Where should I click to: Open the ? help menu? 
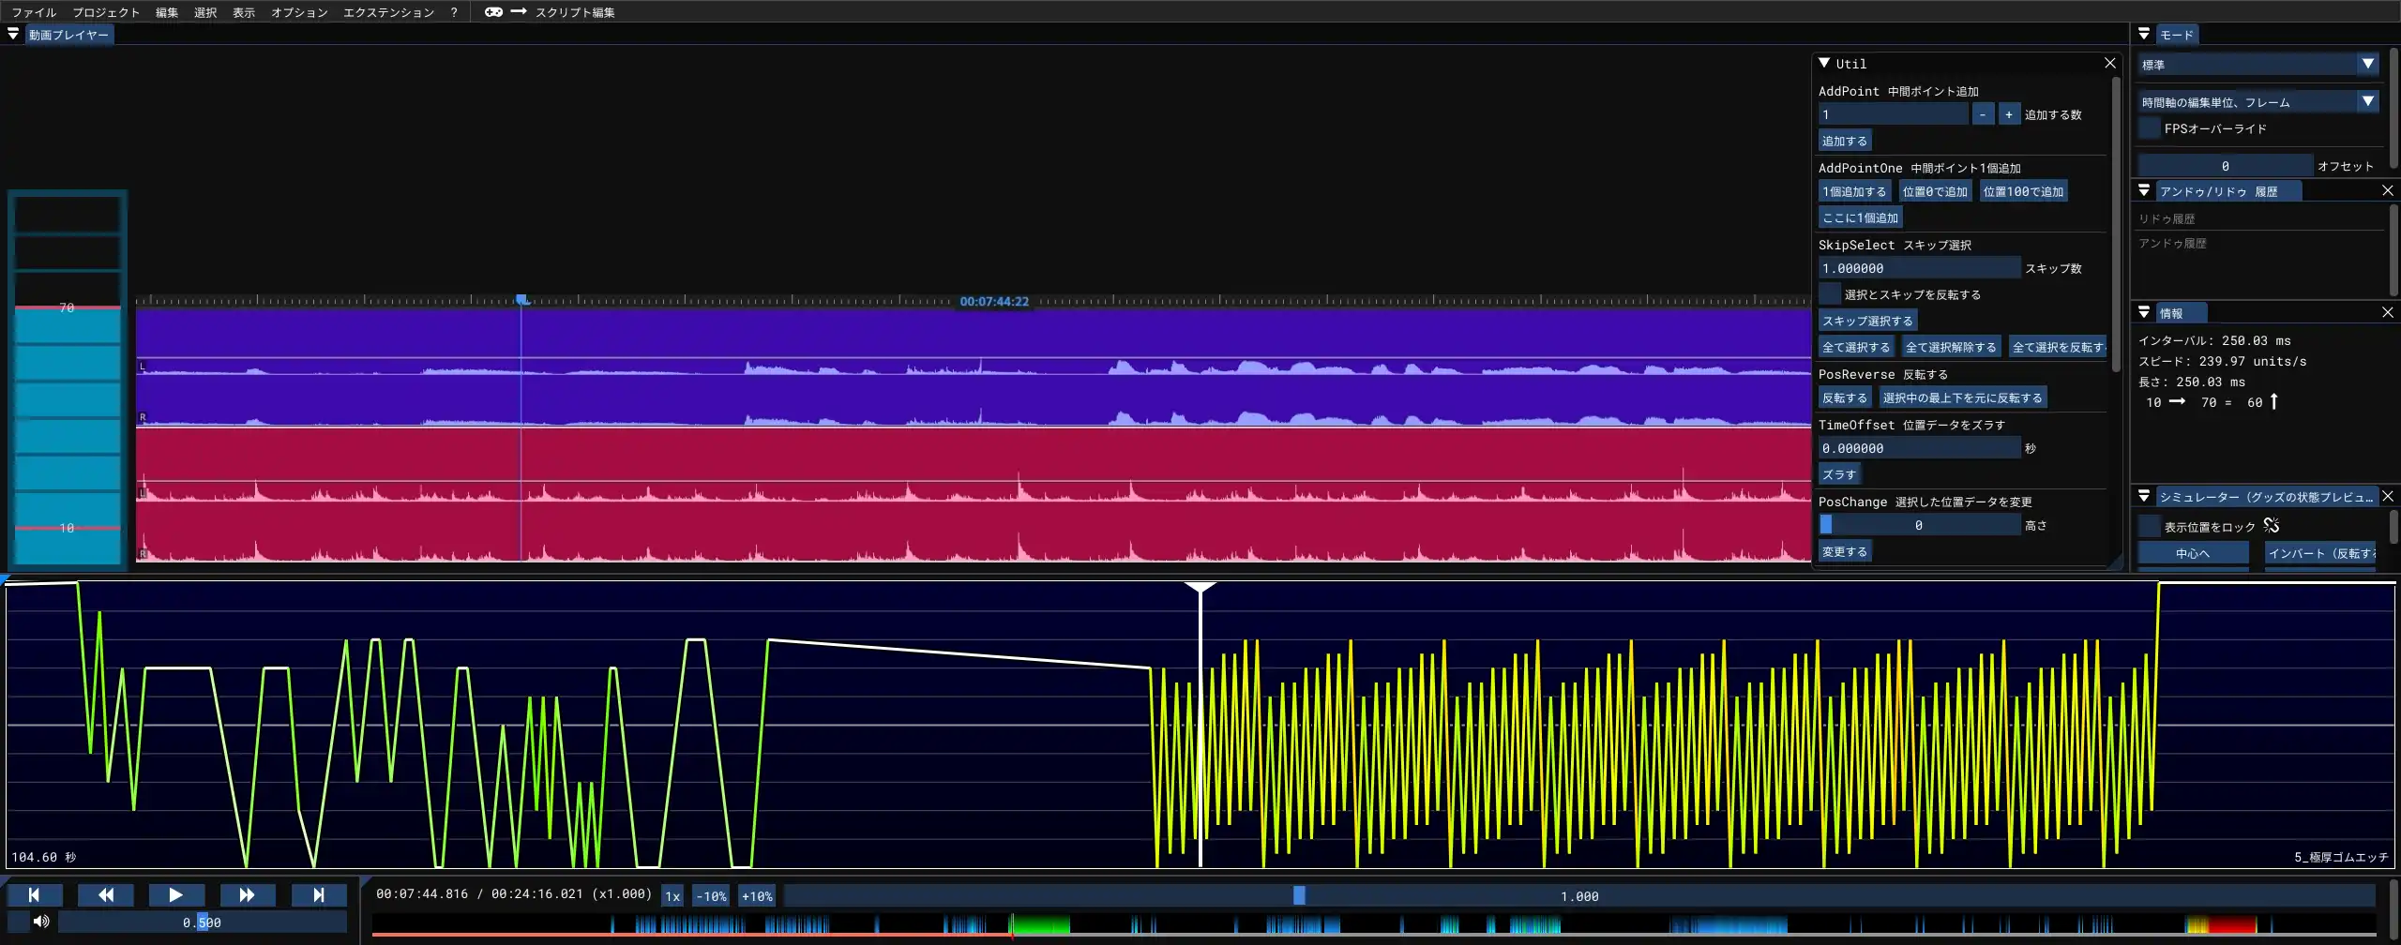454,12
